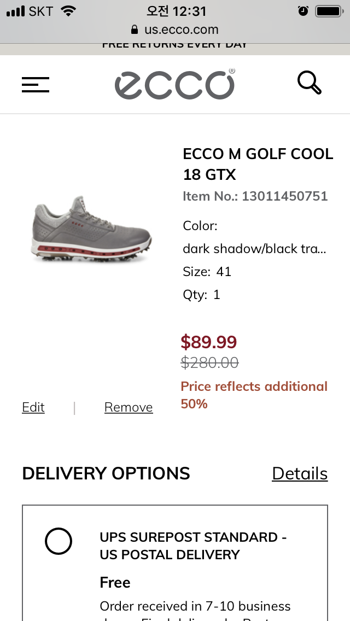The image size is (350, 621).
Task: Open delivery options Details link
Action: point(300,473)
